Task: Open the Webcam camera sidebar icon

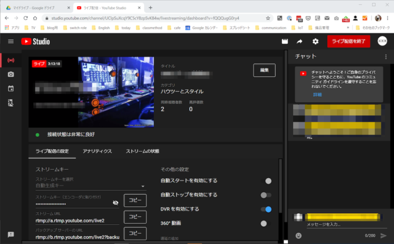Action: click(x=11, y=75)
